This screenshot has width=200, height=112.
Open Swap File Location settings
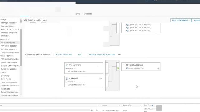(x=9, y=69)
